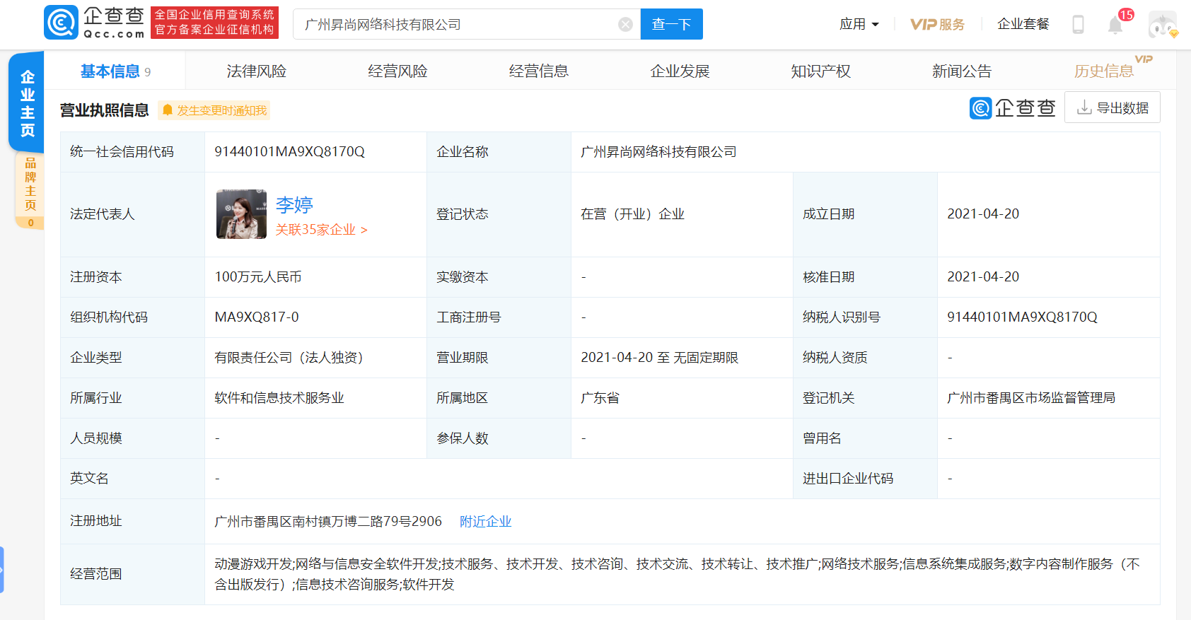Open 企业套餐 link
Image resolution: width=1191 pixels, height=620 pixels.
[1023, 24]
